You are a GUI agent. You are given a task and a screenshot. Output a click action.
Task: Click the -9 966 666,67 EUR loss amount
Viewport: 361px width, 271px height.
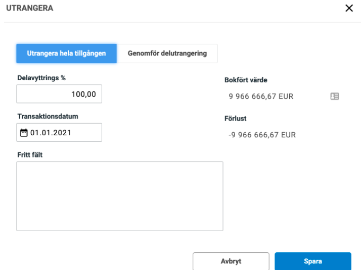pyautogui.click(x=262, y=135)
